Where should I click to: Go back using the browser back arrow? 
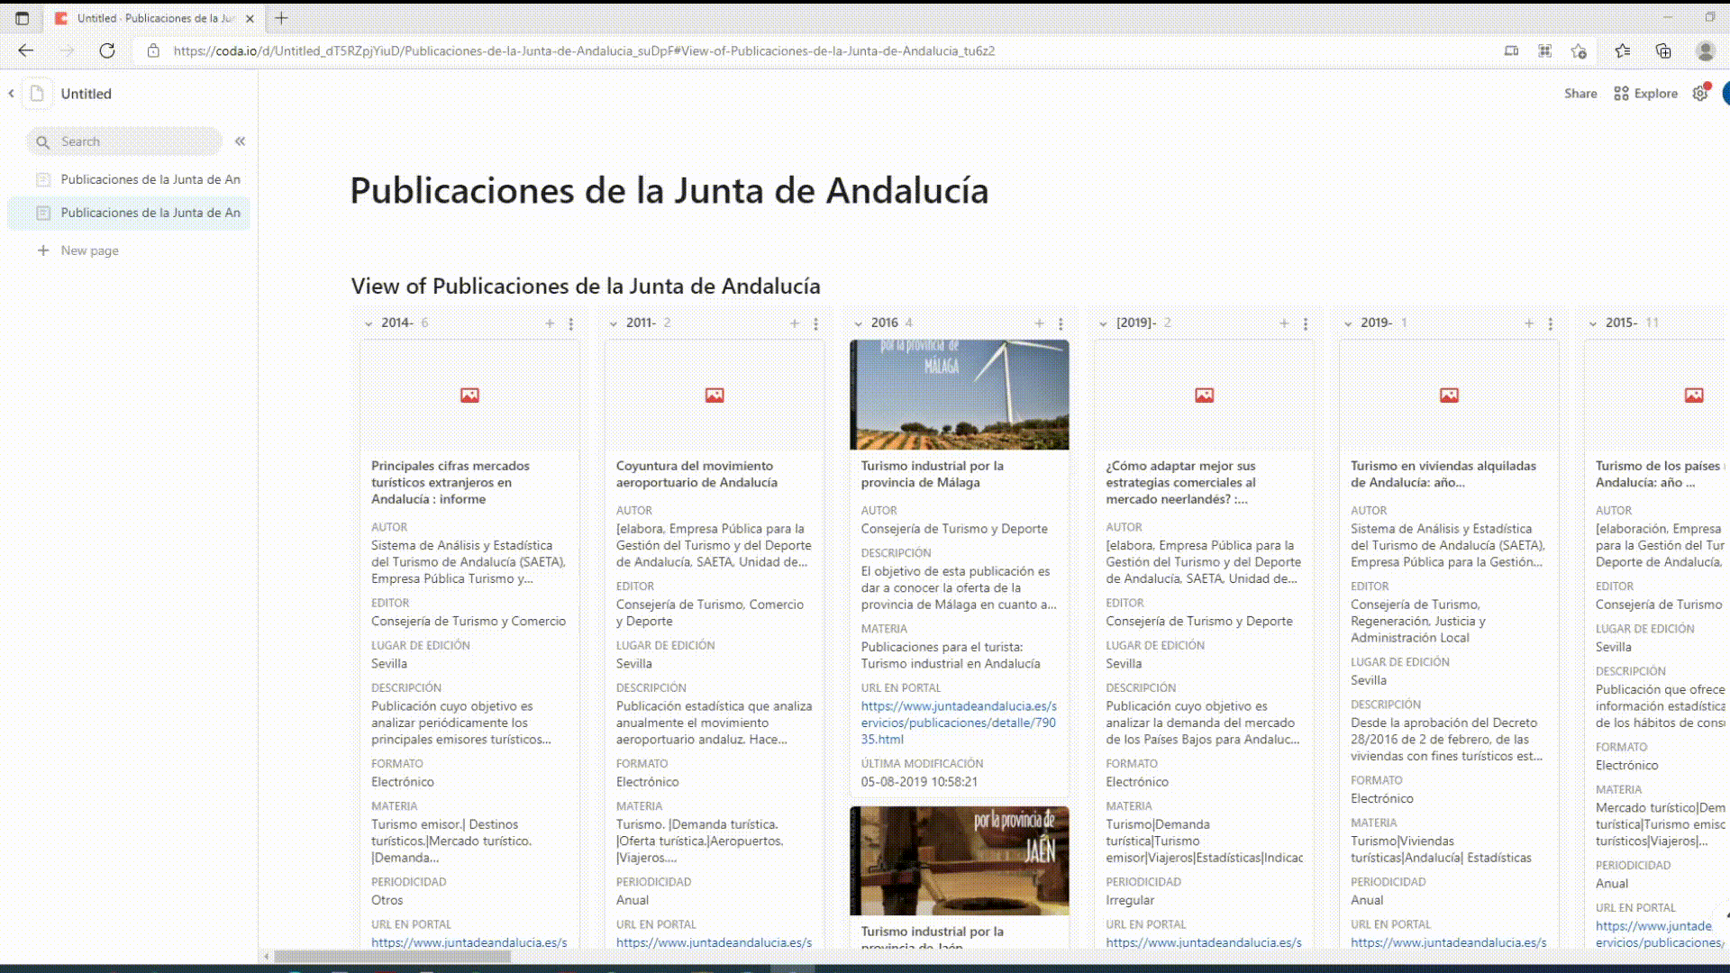coord(25,50)
